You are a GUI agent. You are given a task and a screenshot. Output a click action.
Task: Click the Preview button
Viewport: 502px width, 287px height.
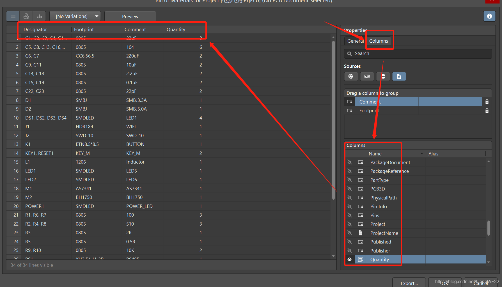130,16
